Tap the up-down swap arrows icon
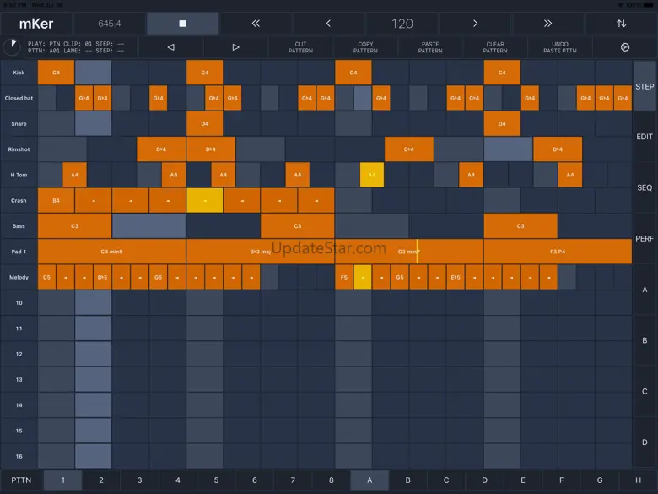658x494 pixels. (x=622, y=24)
